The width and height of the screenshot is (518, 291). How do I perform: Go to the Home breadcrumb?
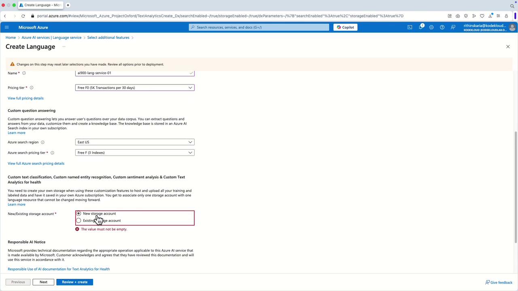click(11, 38)
